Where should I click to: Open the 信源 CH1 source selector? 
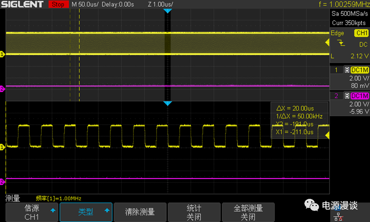[x=31, y=212]
